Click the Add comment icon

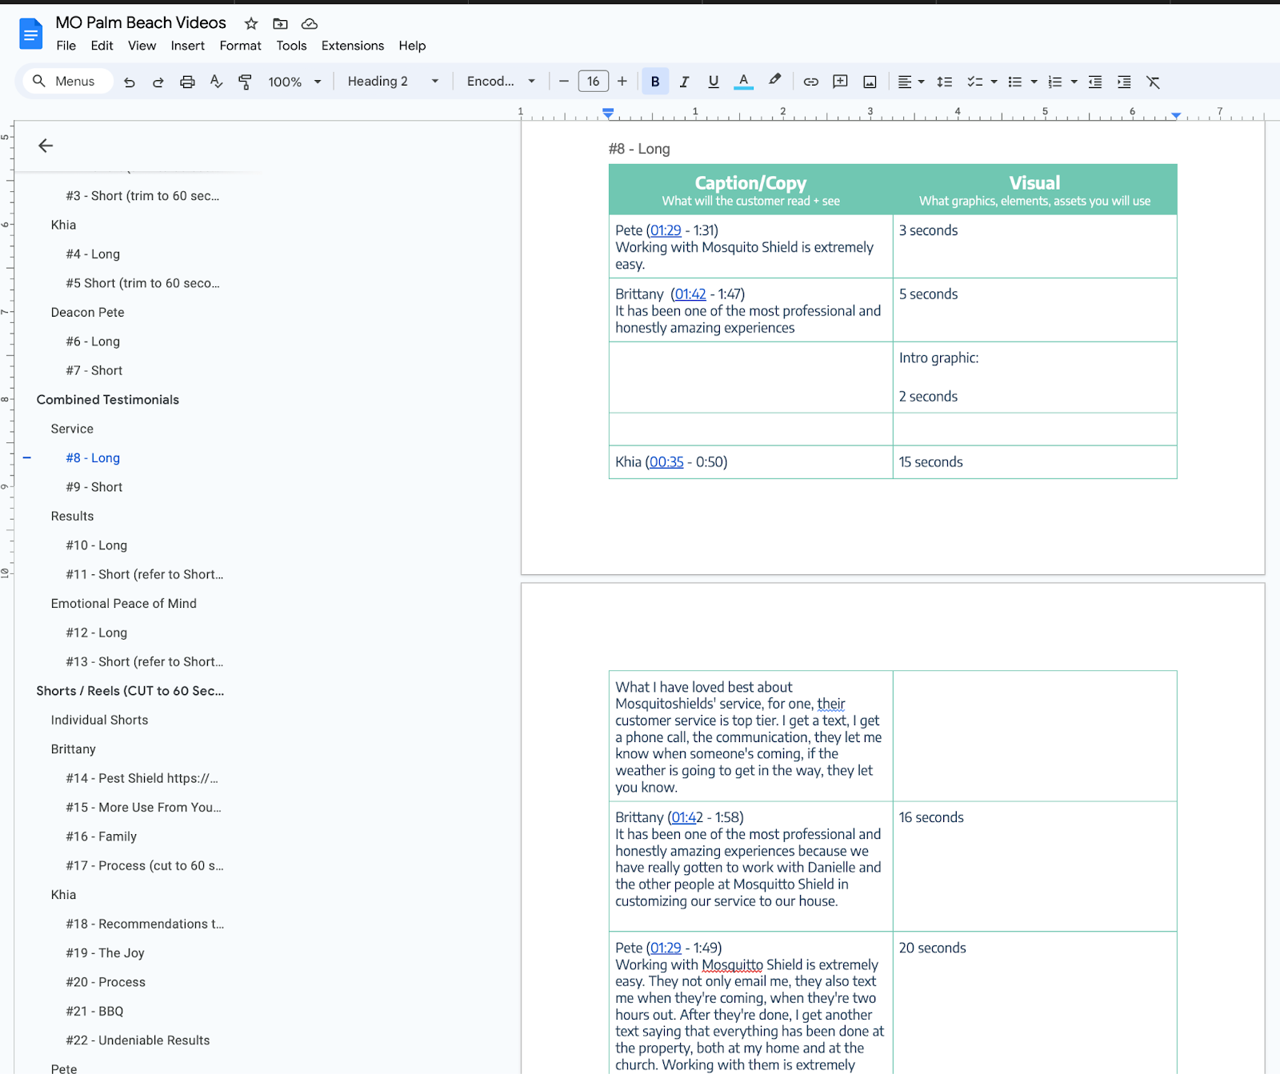pos(840,82)
